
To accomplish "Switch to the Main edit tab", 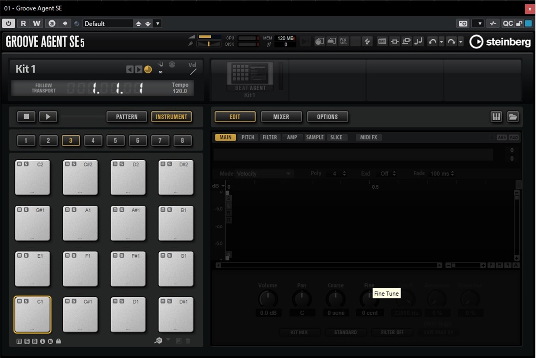I will pyautogui.click(x=226, y=137).
